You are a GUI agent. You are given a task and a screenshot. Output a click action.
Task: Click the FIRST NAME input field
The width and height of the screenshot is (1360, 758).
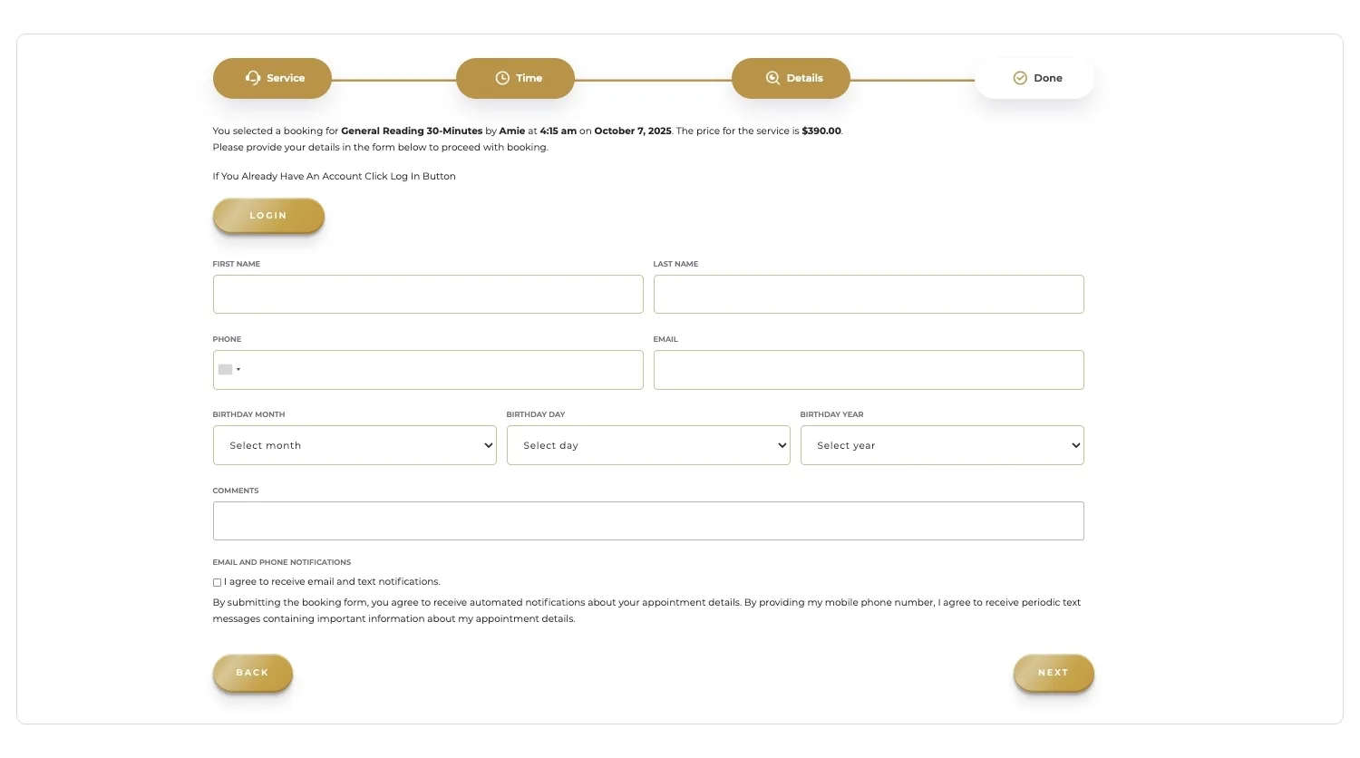pos(427,294)
